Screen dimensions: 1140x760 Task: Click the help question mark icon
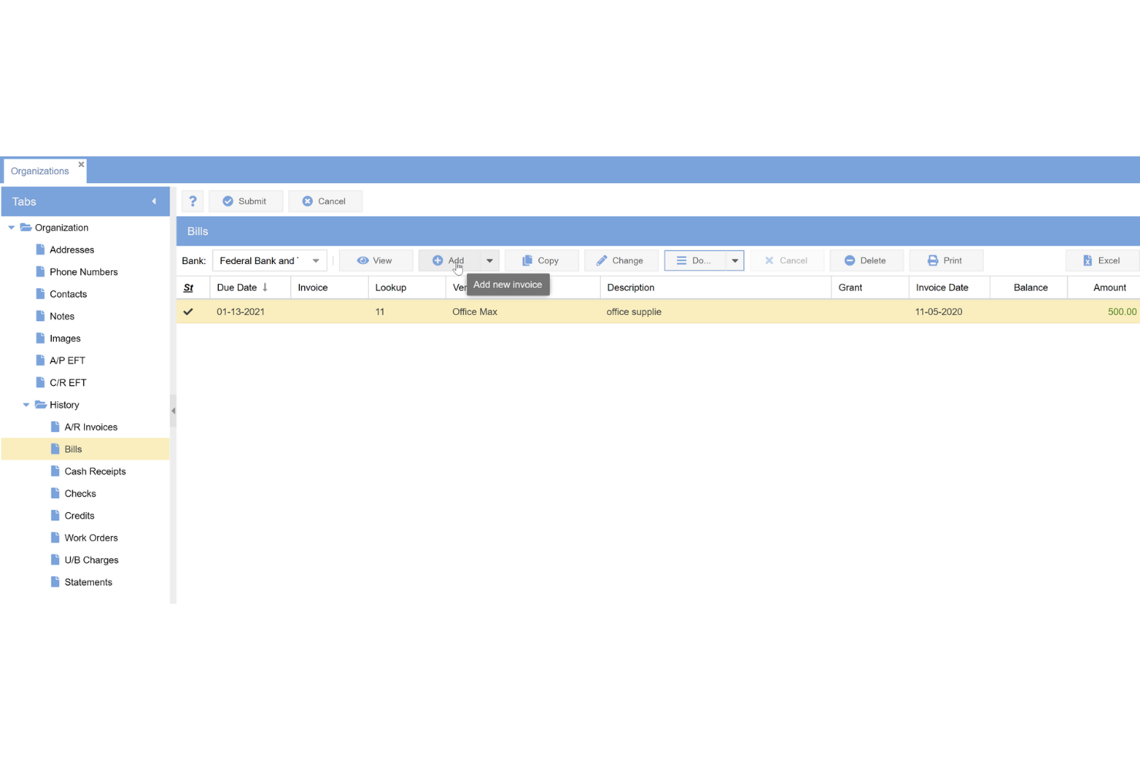(193, 201)
